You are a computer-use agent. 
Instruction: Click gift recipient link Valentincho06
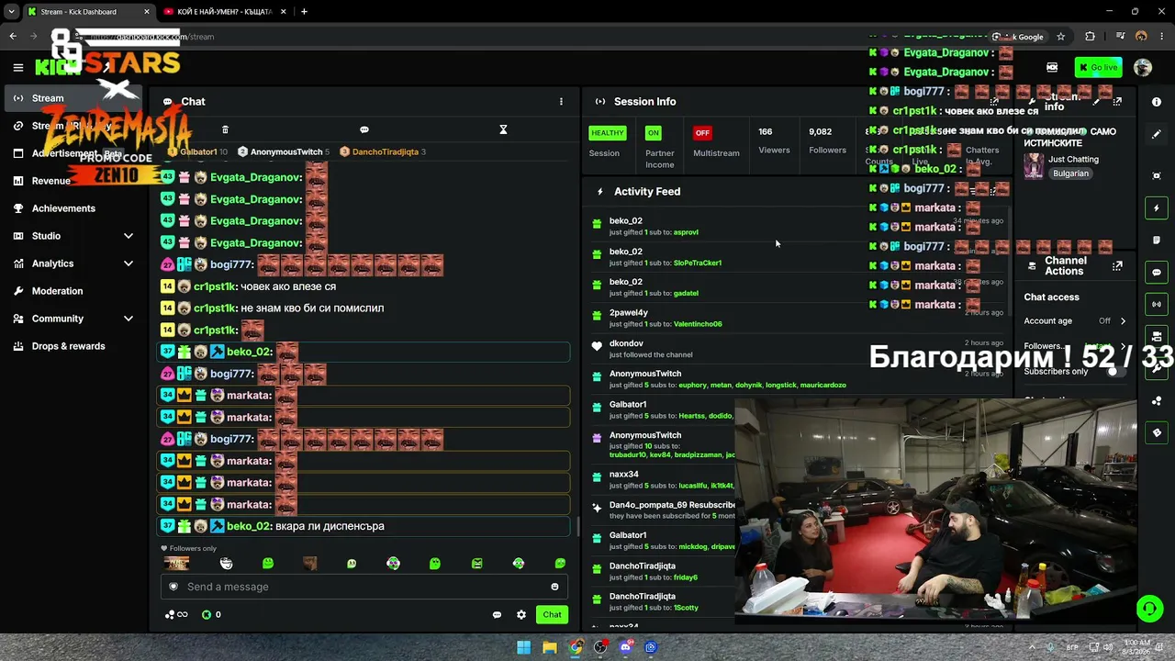click(698, 324)
